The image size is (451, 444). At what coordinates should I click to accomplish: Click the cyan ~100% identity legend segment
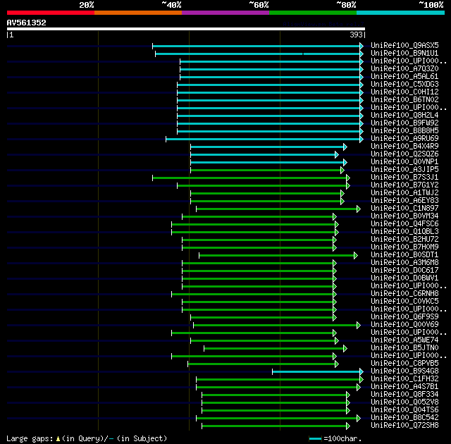click(400, 13)
